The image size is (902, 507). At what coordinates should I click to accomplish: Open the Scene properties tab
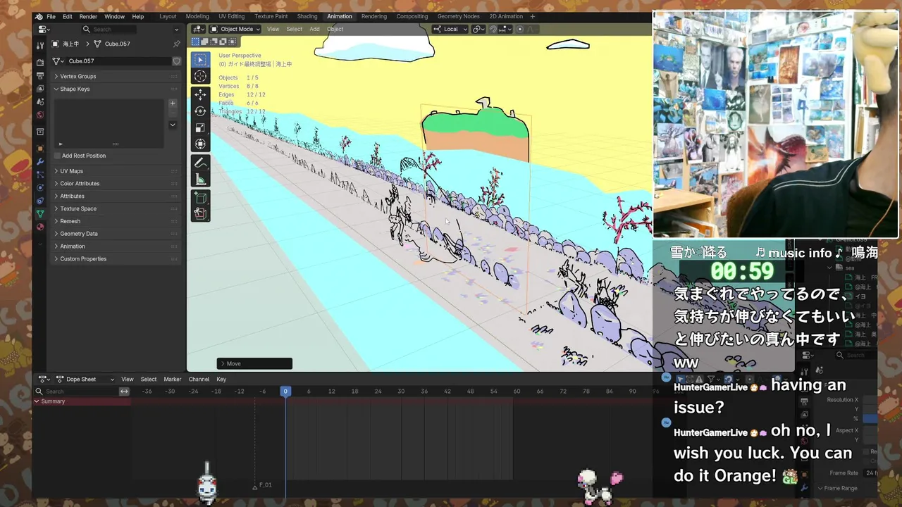point(40,101)
